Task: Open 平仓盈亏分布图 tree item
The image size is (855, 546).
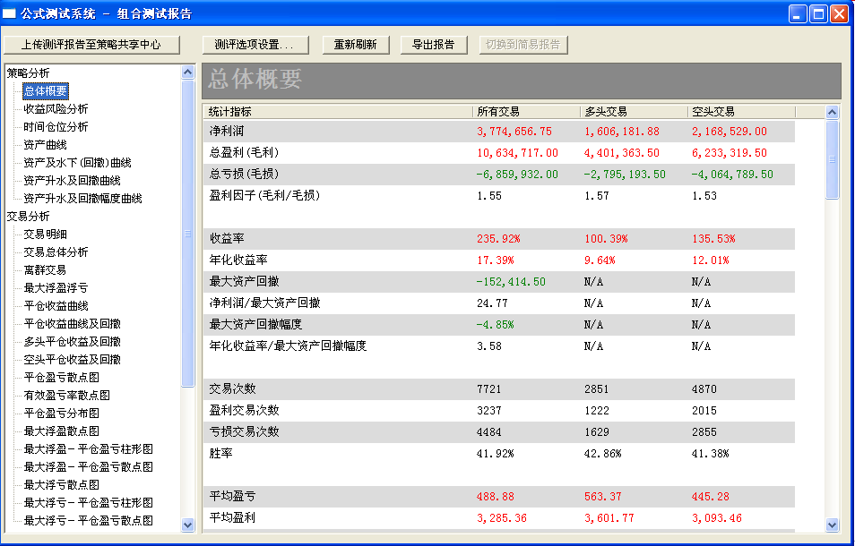Action: 62,414
